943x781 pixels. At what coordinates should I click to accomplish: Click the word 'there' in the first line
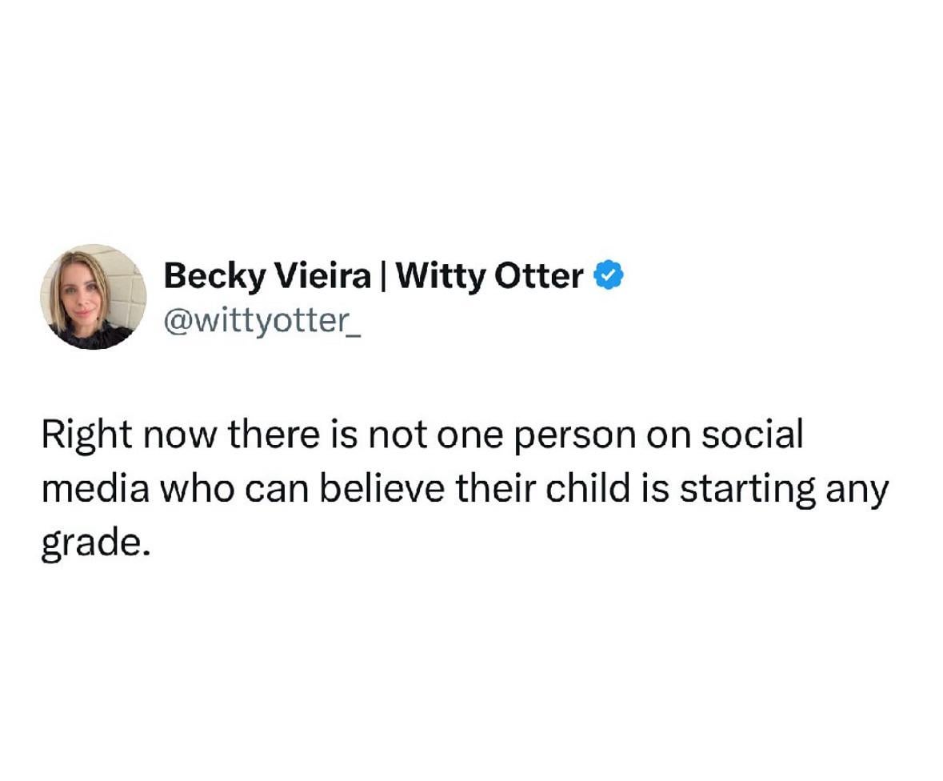coord(274,434)
